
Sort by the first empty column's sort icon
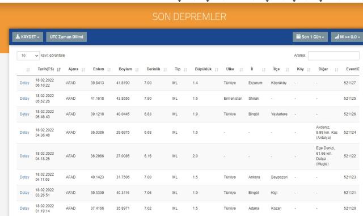[x=28, y=70]
